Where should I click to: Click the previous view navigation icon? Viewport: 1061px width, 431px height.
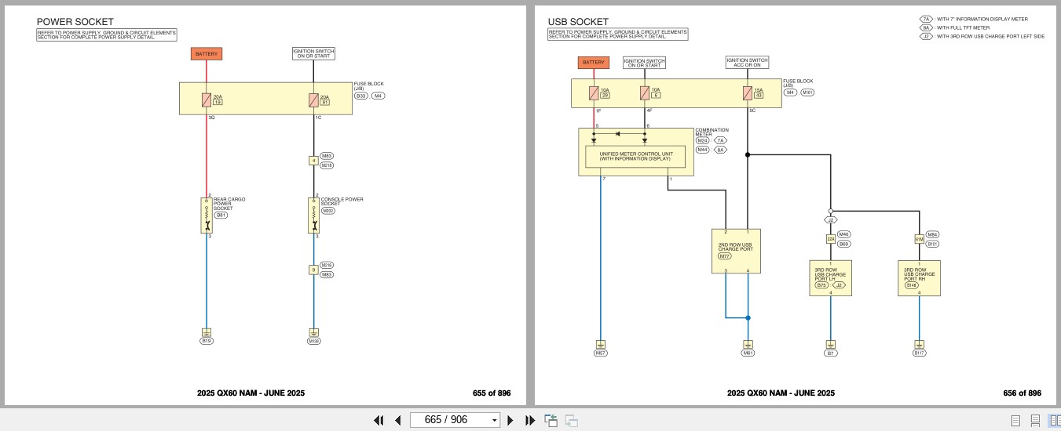[x=551, y=420]
